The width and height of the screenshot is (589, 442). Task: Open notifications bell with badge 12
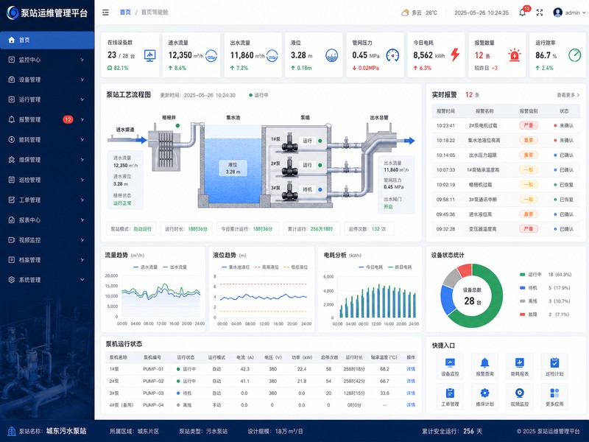523,12
